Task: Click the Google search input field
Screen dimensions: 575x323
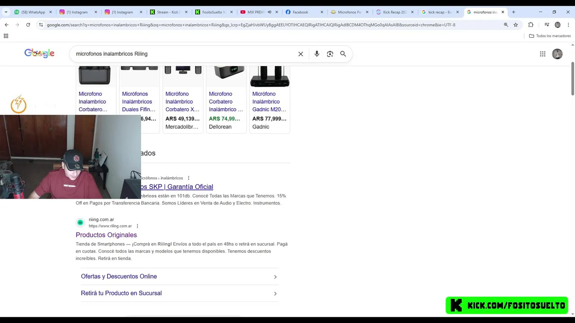Action: click(184, 54)
